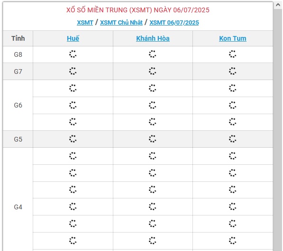Click the Khánh Hòa G8 loading spinner

(153, 54)
